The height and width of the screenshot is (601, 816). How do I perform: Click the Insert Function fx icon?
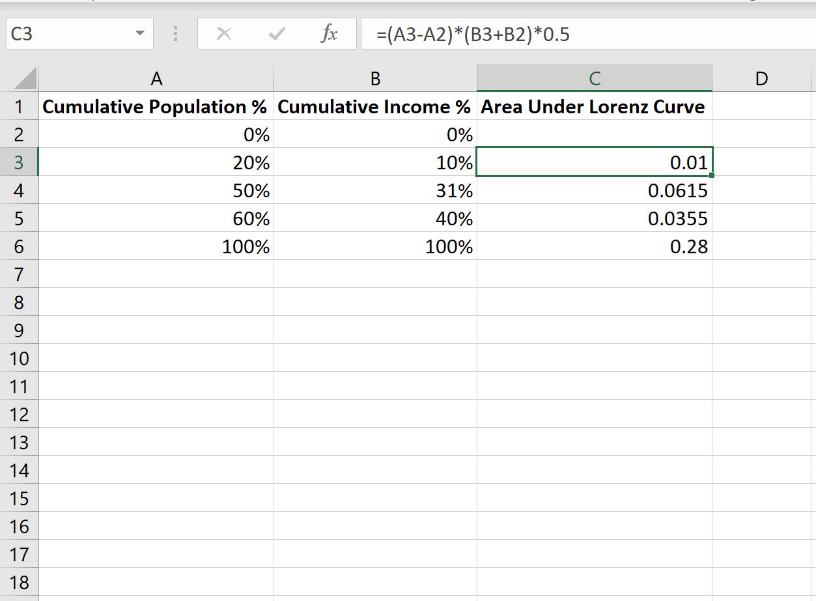[x=329, y=34]
